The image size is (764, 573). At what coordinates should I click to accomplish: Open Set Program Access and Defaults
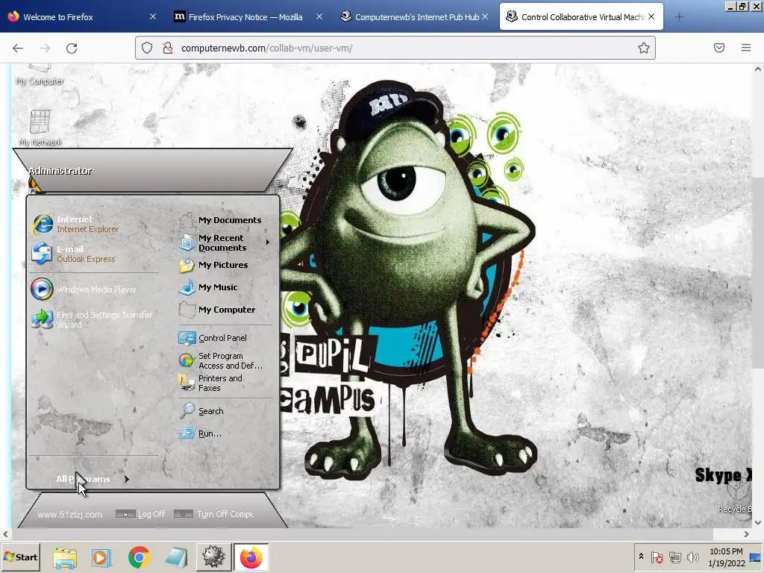[221, 360]
